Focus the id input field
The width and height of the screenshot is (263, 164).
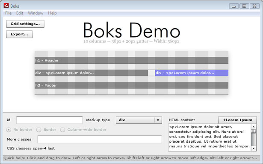50,120
